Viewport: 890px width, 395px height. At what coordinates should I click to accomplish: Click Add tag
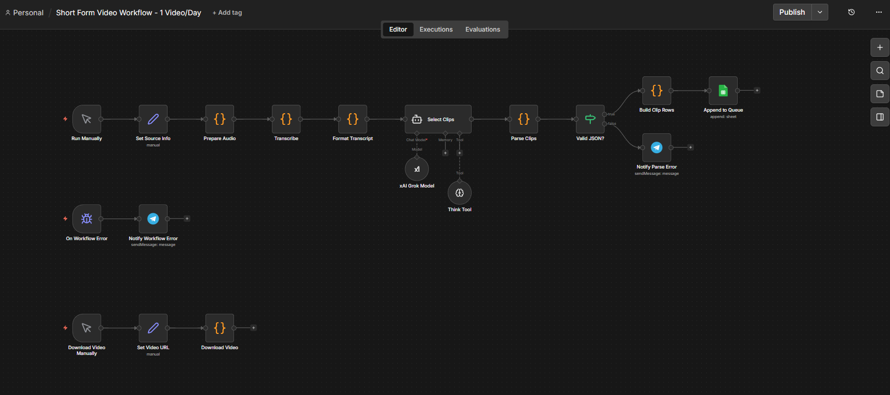pos(227,13)
